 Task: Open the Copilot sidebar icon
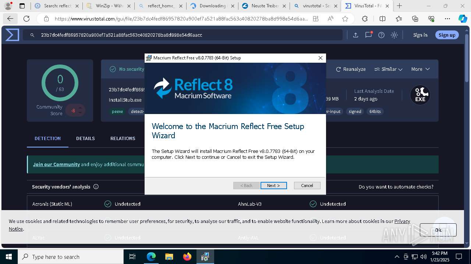click(x=463, y=19)
